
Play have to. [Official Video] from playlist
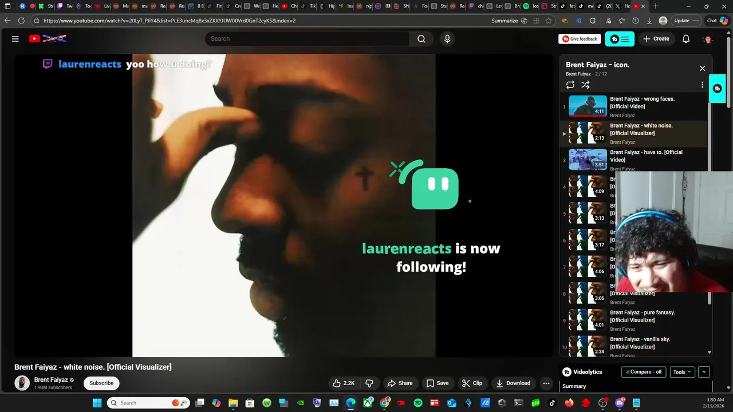point(634,160)
